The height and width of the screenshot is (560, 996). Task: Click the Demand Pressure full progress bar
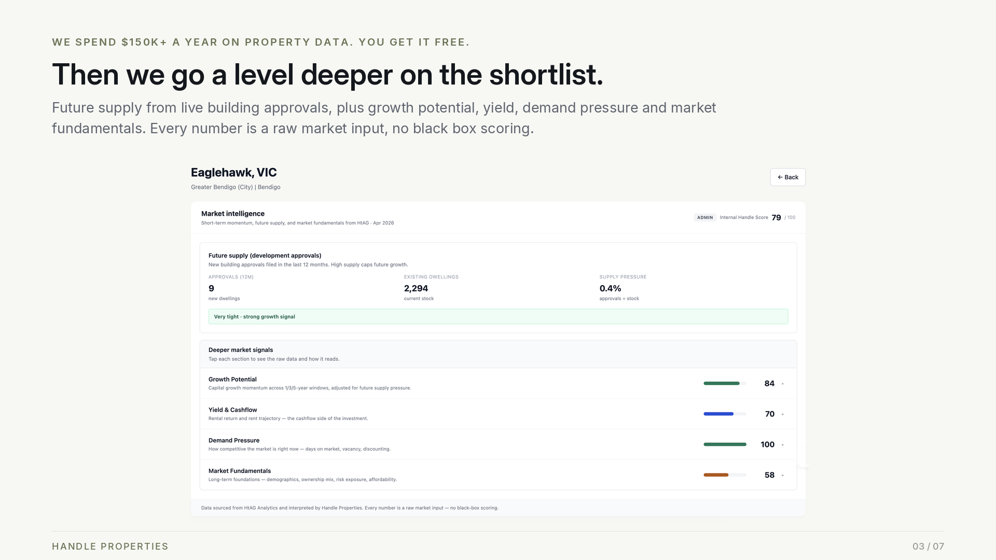725,444
